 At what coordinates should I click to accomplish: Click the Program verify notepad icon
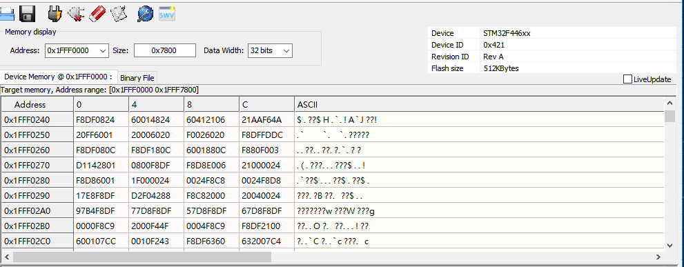[x=118, y=14]
